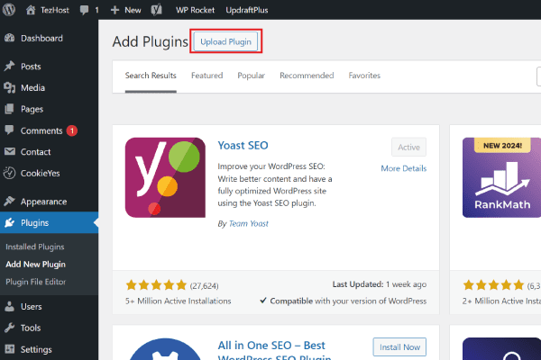
Task: Click the plus icon beside New
Action: tap(115, 10)
